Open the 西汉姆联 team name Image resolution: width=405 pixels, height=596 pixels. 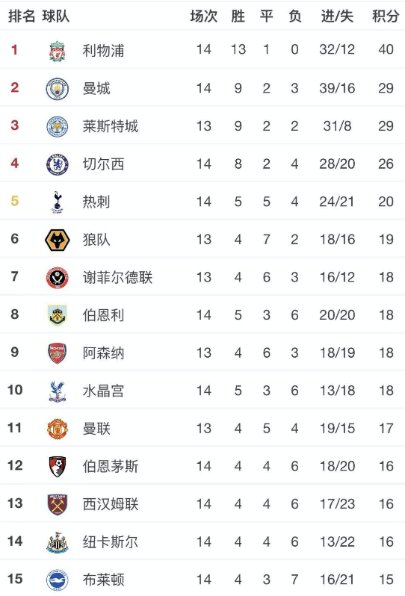coord(111,504)
